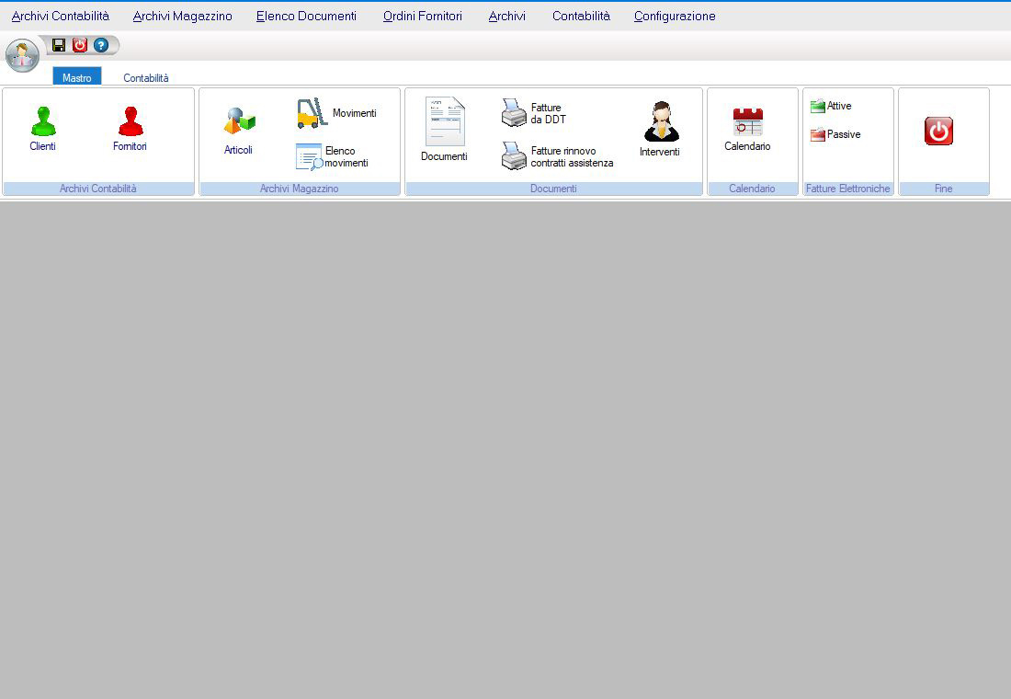Click the Movimenti text label

coord(355,113)
